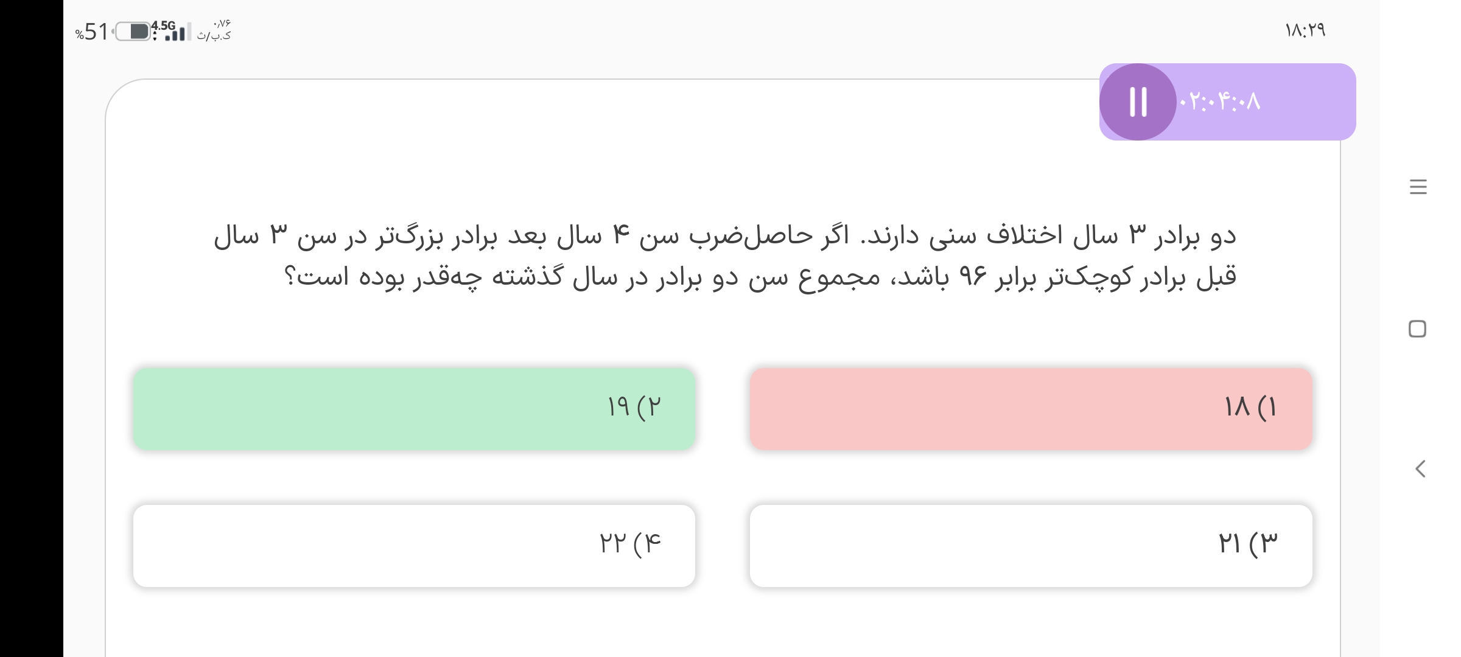Tap the ۱۸:۲۹ clock in status bar
The image size is (1461, 657).
tap(1305, 30)
